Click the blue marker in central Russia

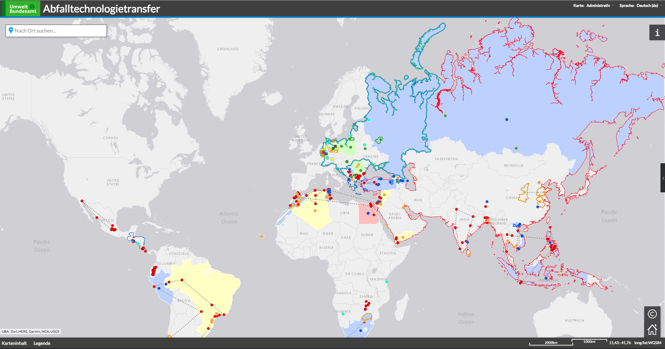[507, 120]
